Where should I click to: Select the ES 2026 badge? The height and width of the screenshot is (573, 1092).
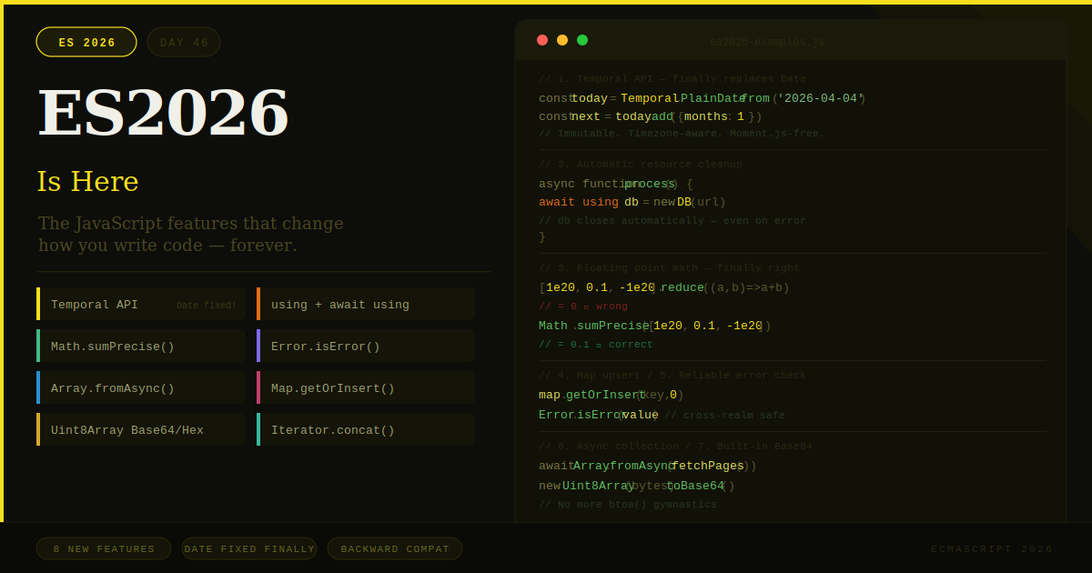(86, 41)
